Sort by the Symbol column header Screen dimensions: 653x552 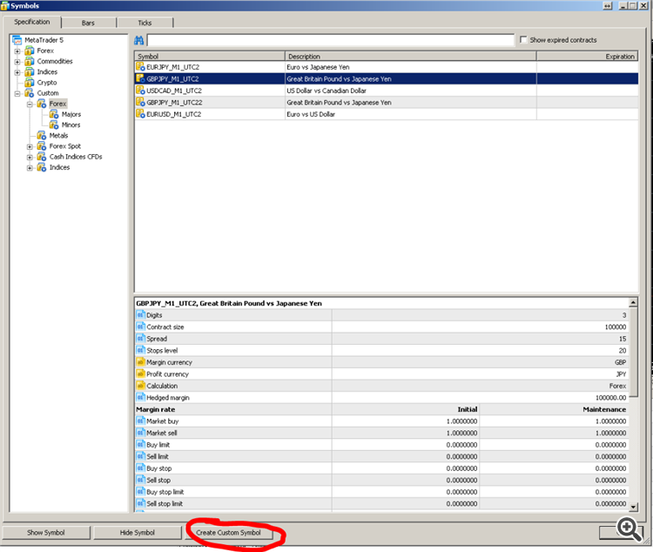coord(210,57)
